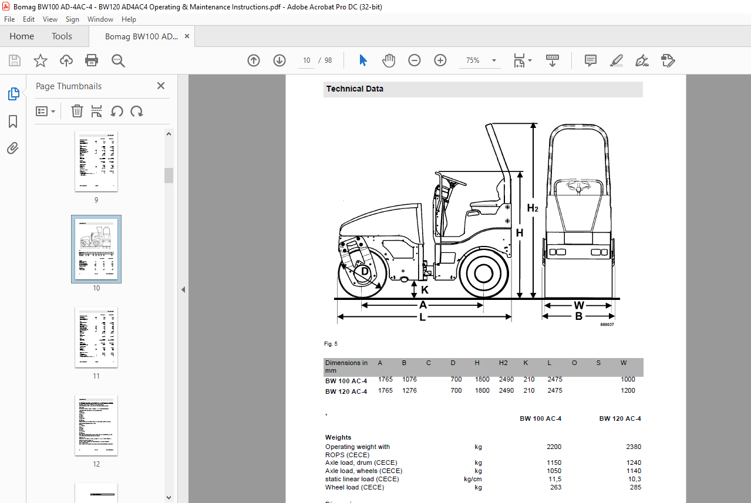
Task: Add a sticky note comment
Action: pos(591,60)
